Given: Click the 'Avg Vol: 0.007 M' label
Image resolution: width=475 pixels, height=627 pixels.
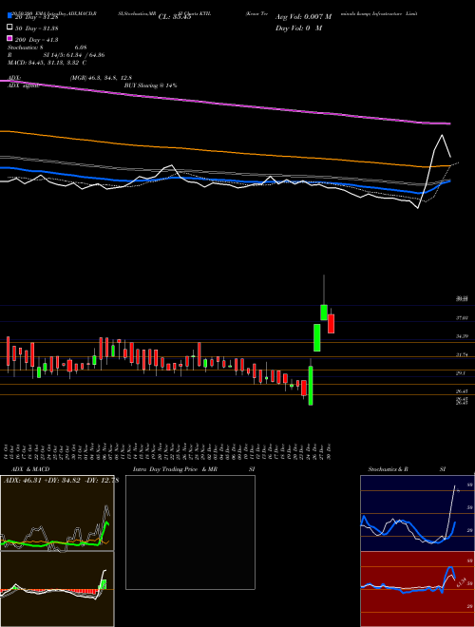Looking at the screenshot, I should click(x=303, y=17).
